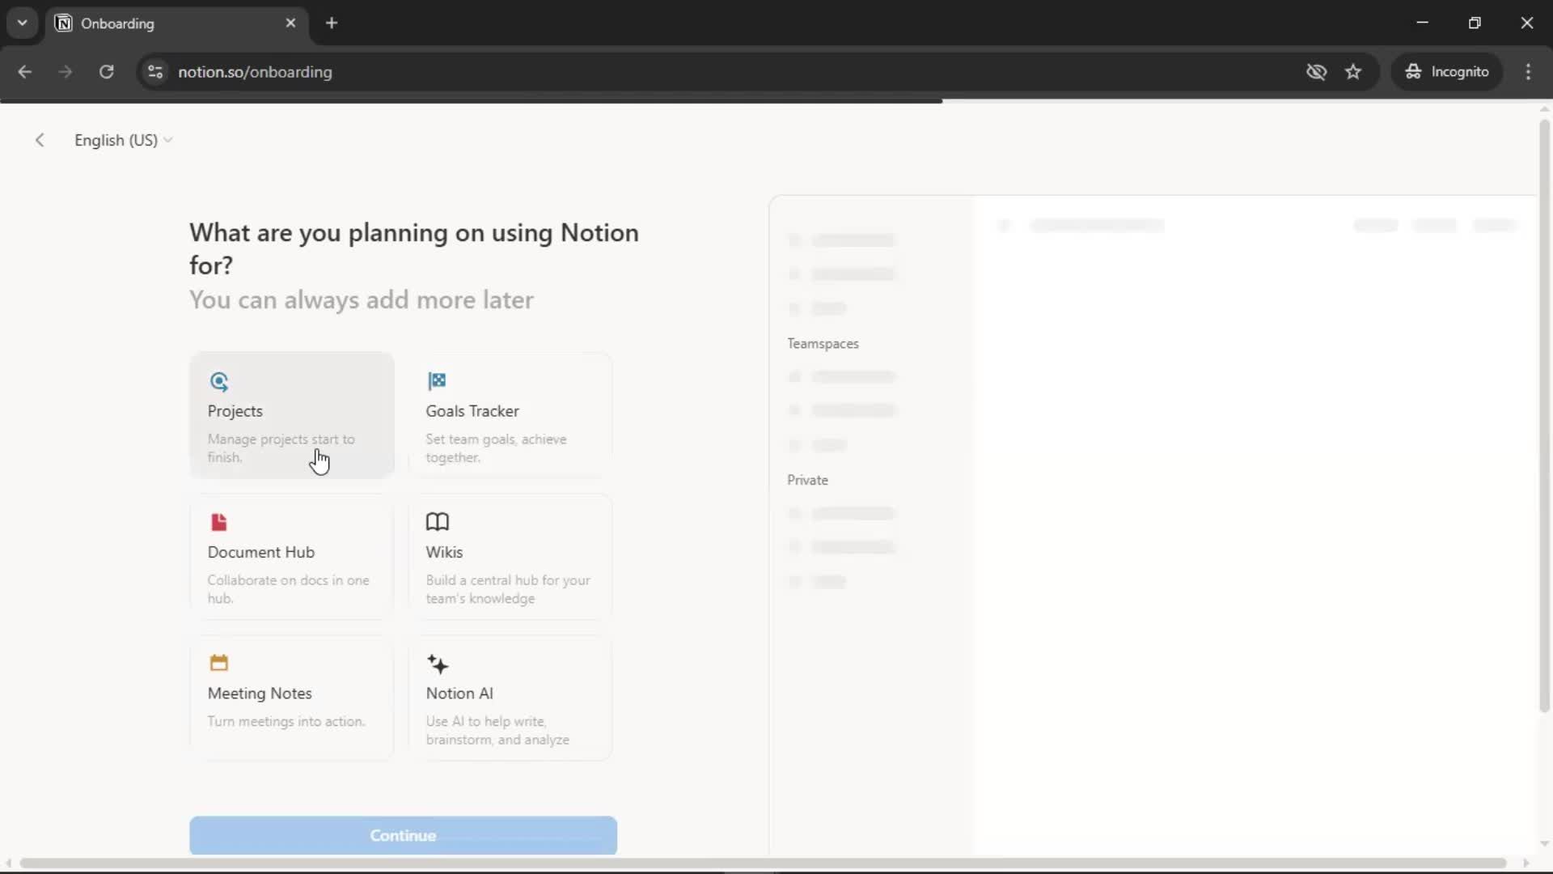This screenshot has width=1553, height=874.
Task: Bookmark this page with star icon
Action: (x=1353, y=72)
